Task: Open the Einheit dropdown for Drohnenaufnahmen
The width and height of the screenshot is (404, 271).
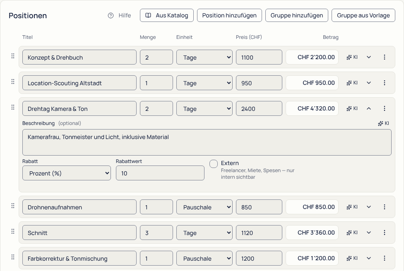Action: tap(204, 207)
